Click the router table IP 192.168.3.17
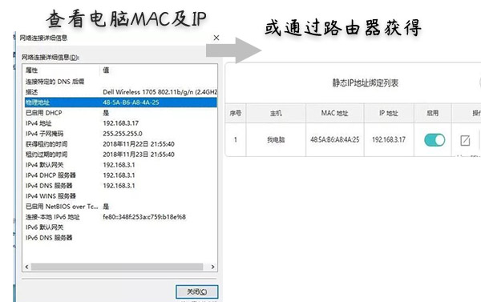This screenshot has height=302, width=481. click(x=389, y=140)
